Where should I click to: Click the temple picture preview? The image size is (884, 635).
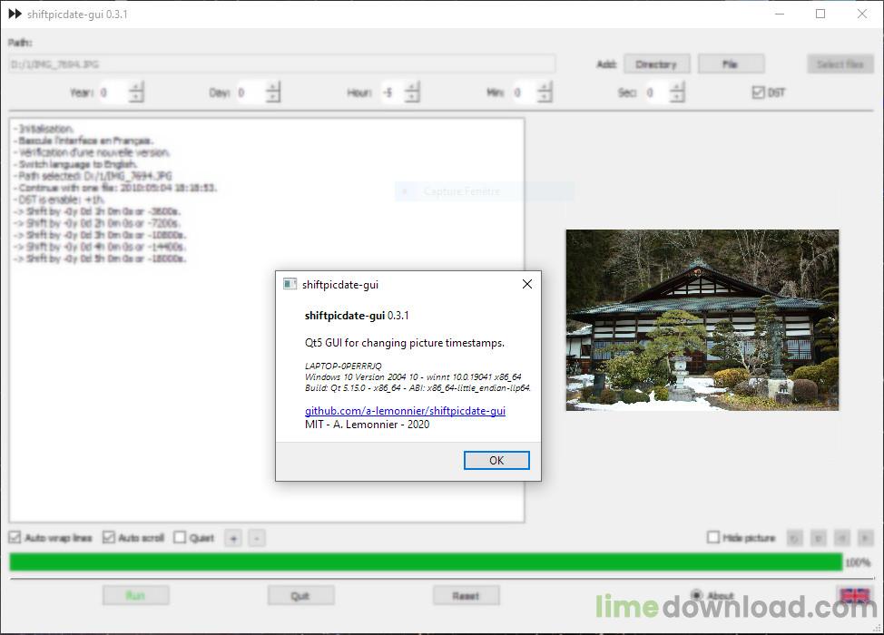click(702, 320)
